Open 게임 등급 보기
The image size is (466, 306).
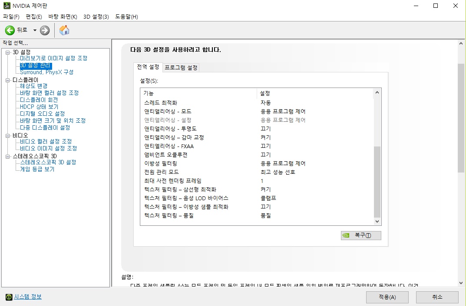(37, 169)
